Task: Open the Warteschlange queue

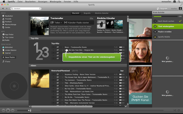Action: (9, 25)
